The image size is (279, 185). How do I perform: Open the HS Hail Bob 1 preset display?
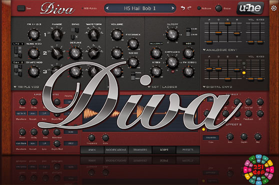coord(140,8)
